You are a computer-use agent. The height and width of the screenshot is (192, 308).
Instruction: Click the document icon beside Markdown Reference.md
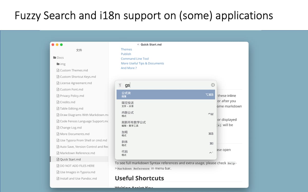click(58, 153)
